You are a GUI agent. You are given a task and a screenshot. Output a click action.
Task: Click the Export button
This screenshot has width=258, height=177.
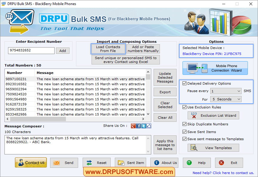tap(165, 92)
